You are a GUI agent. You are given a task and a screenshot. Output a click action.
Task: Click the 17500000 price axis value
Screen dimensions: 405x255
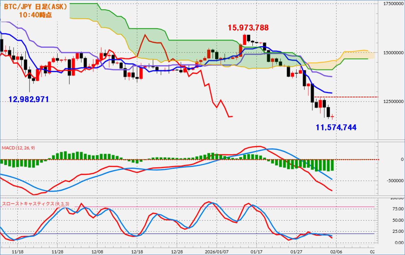pyautogui.click(x=393, y=4)
